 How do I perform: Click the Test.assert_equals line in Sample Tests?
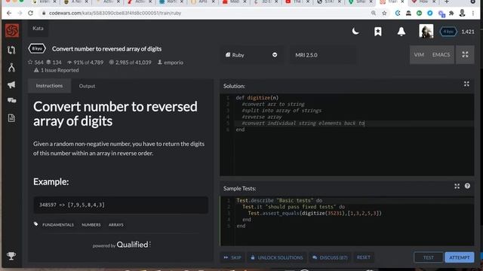click(x=315, y=213)
